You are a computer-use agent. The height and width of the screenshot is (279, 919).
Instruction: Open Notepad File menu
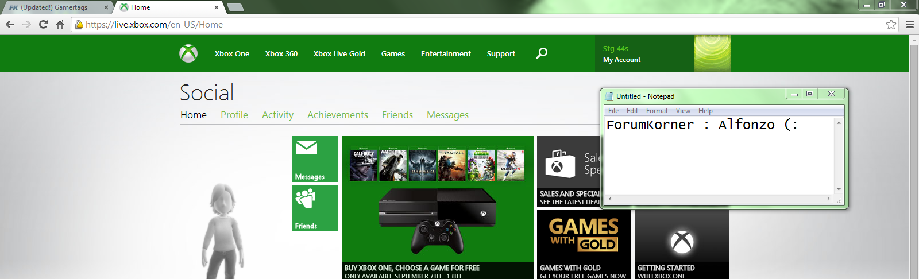tap(613, 111)
